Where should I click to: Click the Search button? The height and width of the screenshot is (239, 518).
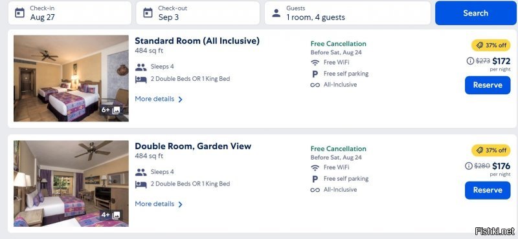(475, 13)
